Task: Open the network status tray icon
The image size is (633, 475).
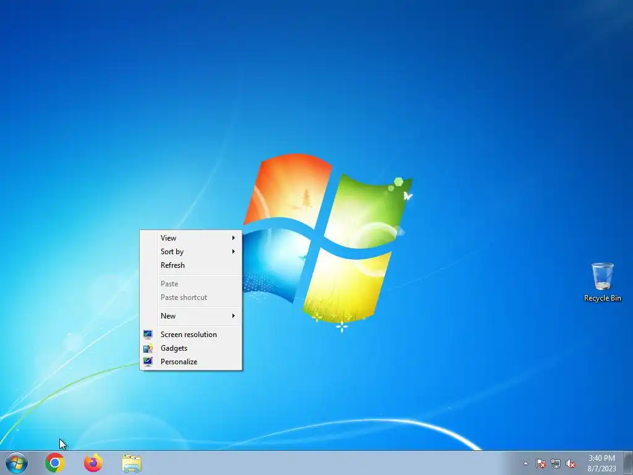Action: [556, 463]
